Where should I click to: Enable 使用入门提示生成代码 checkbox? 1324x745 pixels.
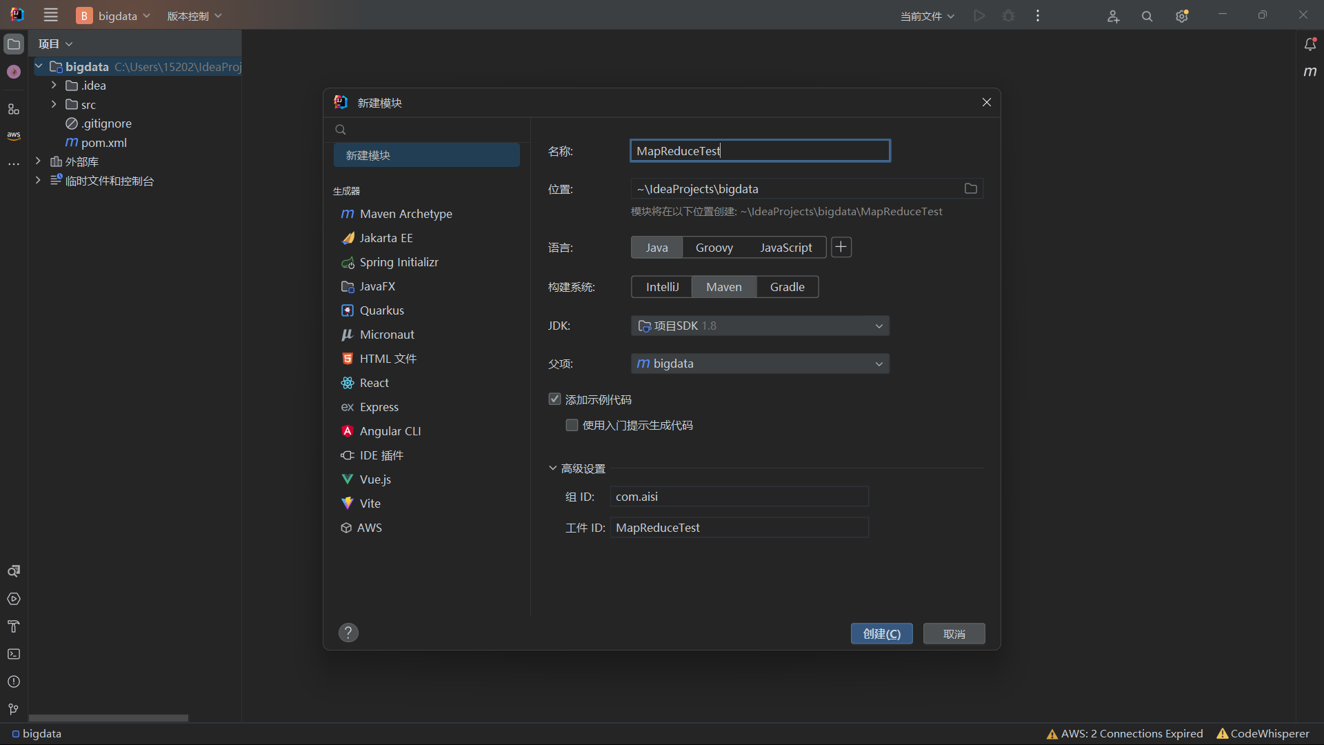tap(572, 426)
